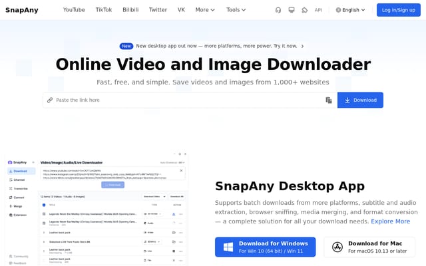Open the API link in the header
This screenshot has height=266, width=426.
tap(318, 10)
